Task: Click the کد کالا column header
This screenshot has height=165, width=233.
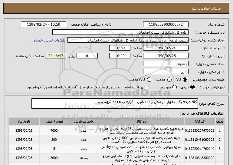Action: [x=200, y=122]
